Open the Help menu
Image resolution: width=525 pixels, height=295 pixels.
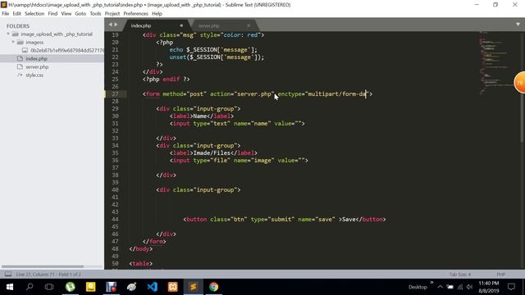pyautogui.click(x=157, y=14)
